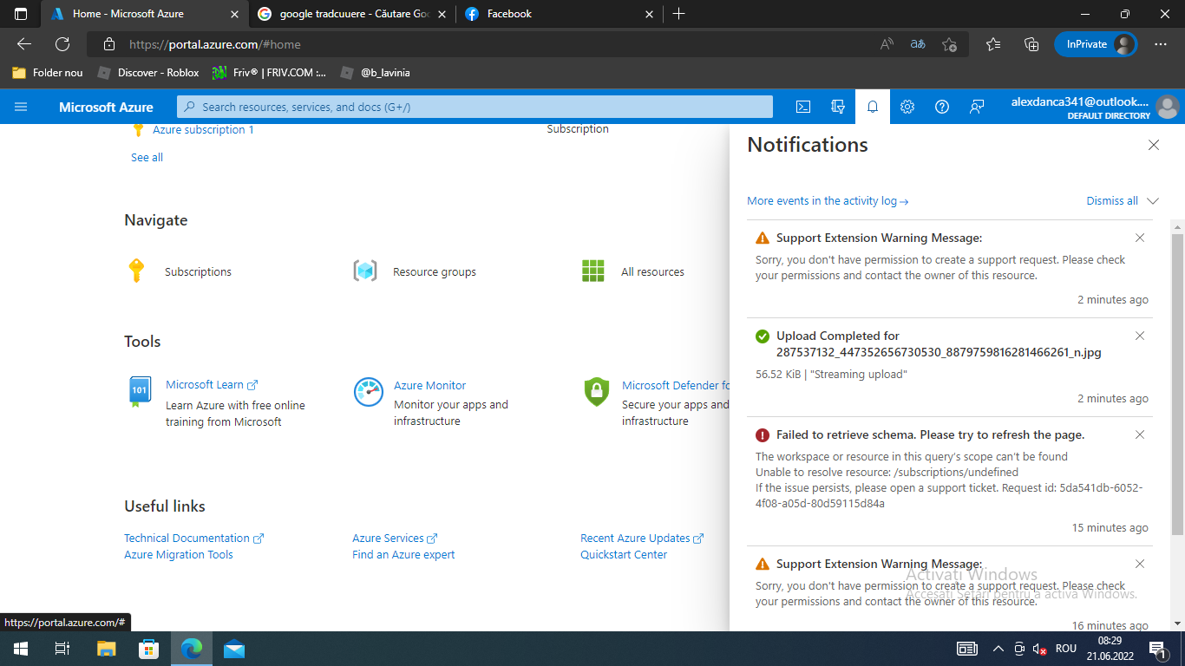
Task: Click the InPrivate profile button
Action: pyautogui.click(x=1096, y=44)
